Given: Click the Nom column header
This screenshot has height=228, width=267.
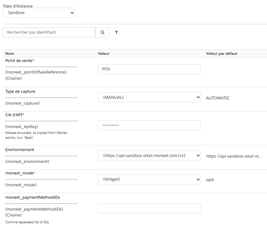Looking at the screenshot, I should pyautogui.click(x=10, y=54).
